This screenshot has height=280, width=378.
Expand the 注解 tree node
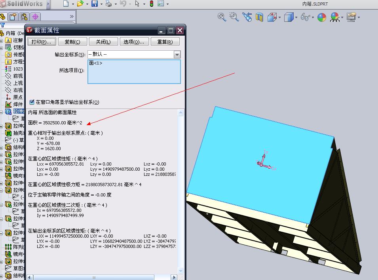click(1, 41)
